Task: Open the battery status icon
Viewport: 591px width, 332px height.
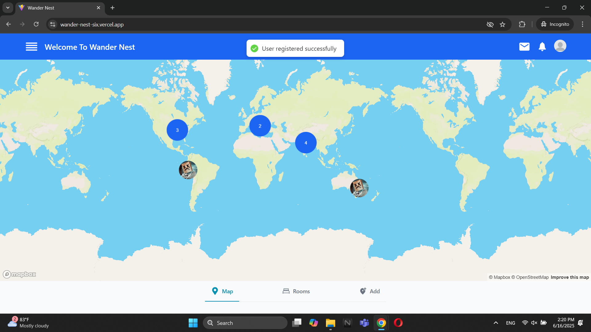Action: pyautogui.click(x=544, y=323)
